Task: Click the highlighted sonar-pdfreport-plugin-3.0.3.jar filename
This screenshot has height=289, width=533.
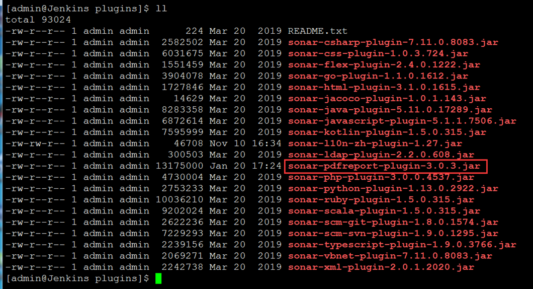Action: [384, 166]
